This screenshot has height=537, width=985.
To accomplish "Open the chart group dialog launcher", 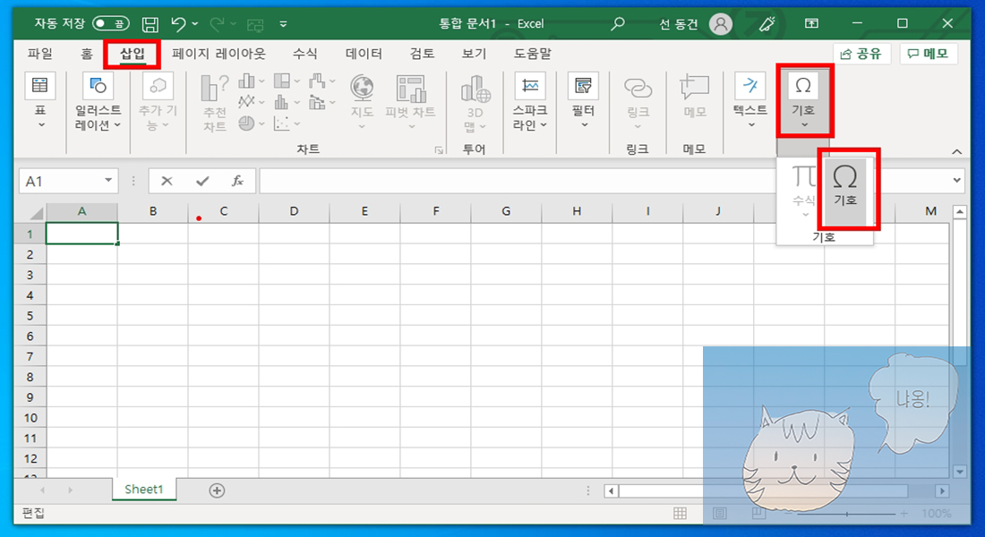I will pos(439,150).
